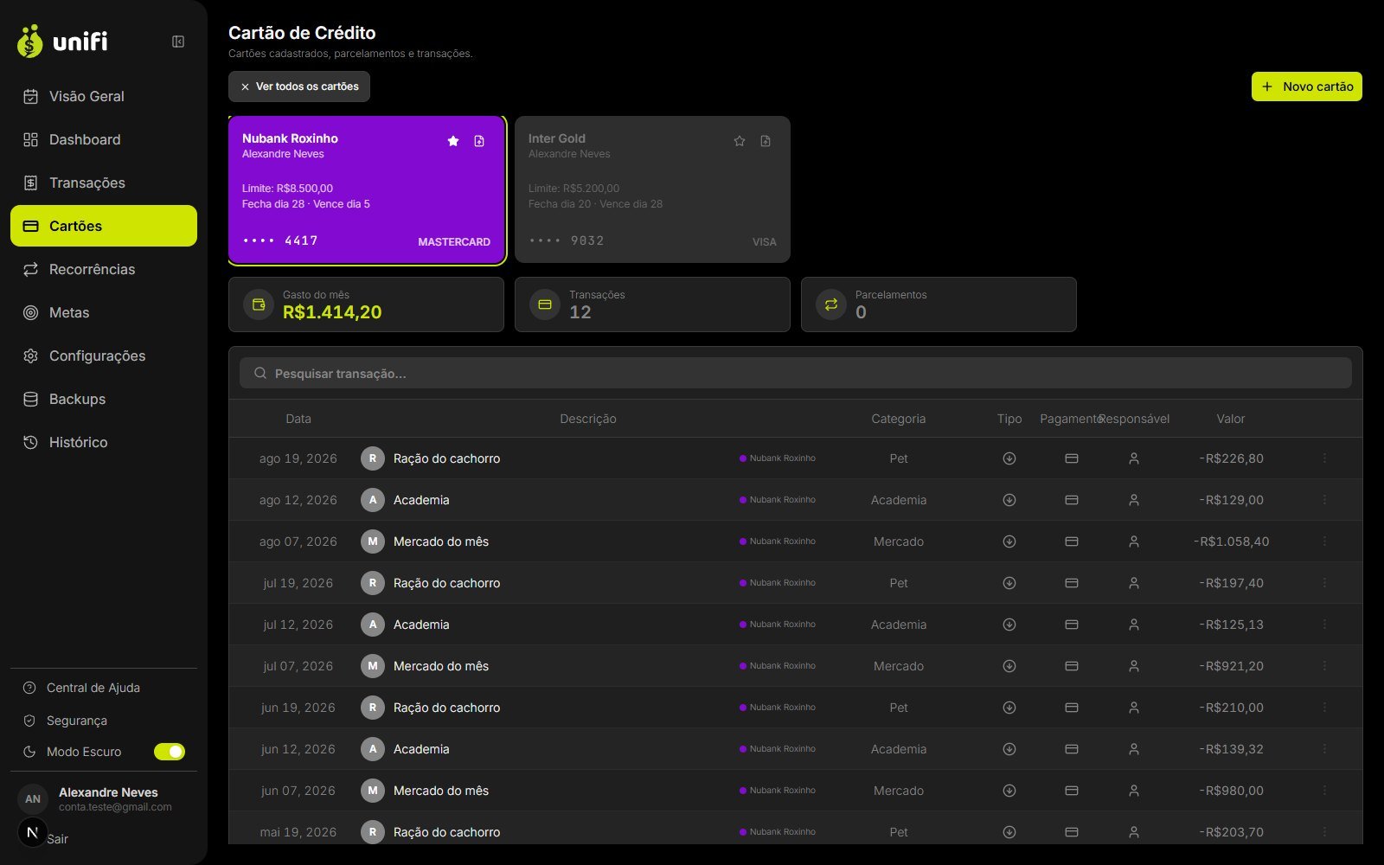
Task: Open Segurança link
Action: 77,721
